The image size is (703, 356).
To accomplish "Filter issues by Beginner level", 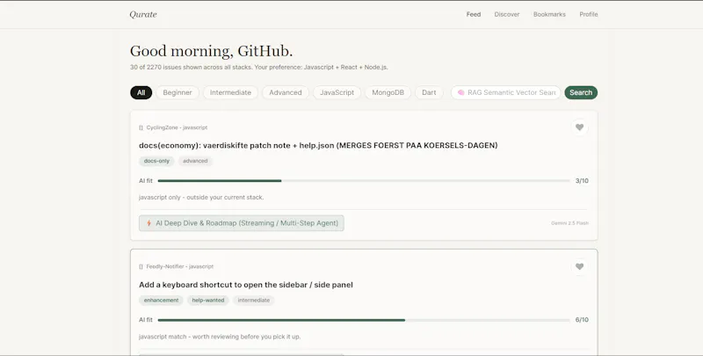I will [x=178, y=92].
